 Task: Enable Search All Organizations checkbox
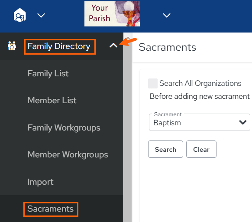[x=153, y=83]
